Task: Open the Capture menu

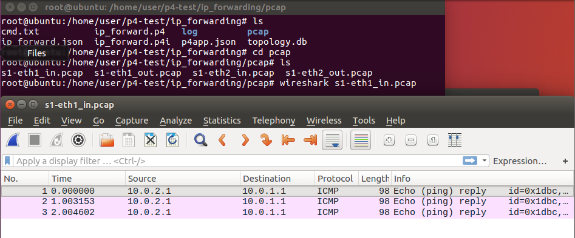Action: pyautogui.click(x=132, y=121)
